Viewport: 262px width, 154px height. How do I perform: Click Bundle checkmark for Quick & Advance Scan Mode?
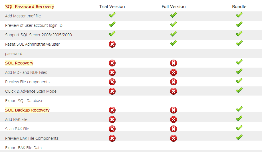tap(239, 90)
